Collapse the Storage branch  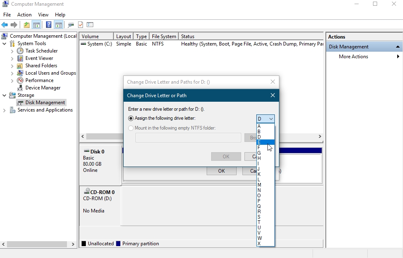pyautogui.click(x=5, y=95)
